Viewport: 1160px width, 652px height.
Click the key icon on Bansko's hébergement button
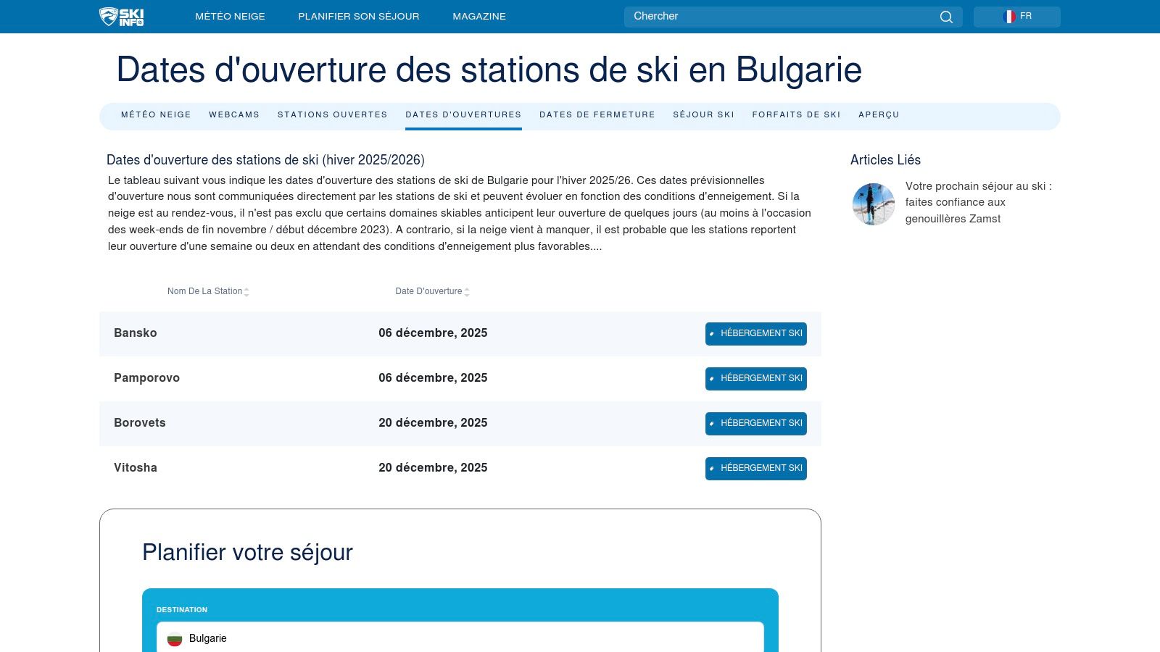click(x=712, y=334)
